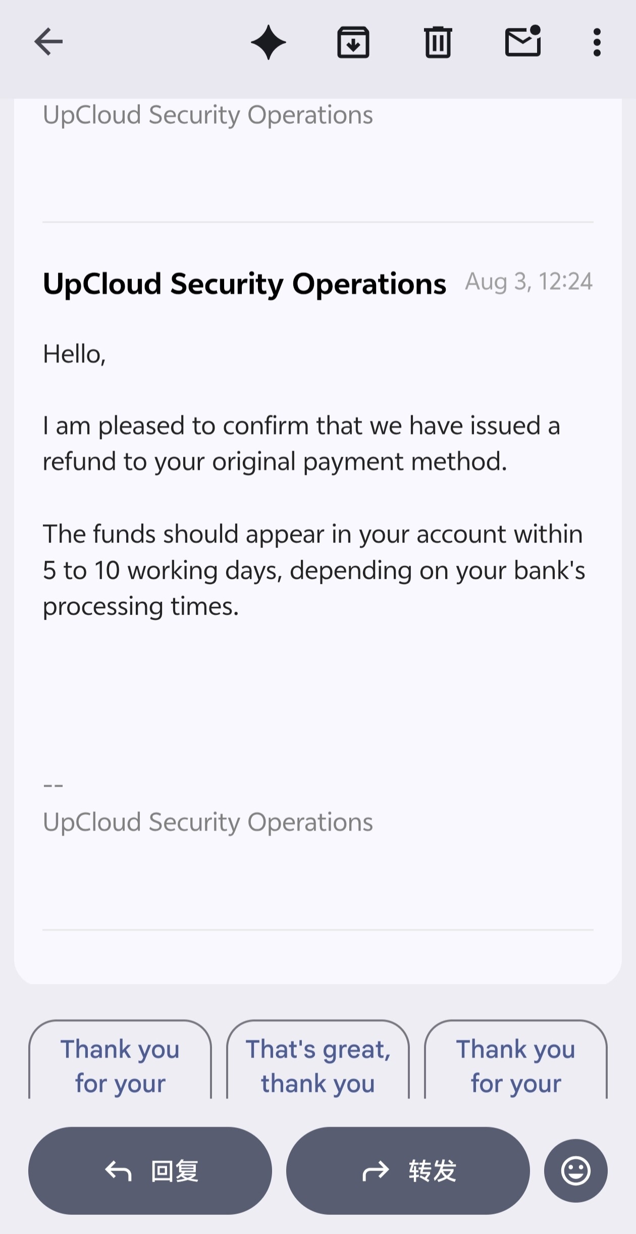Image resolution: width=636 pixels, height=1234 pixels.
Task: Tap the signature below the double dash
Action: tap(207, 822)
